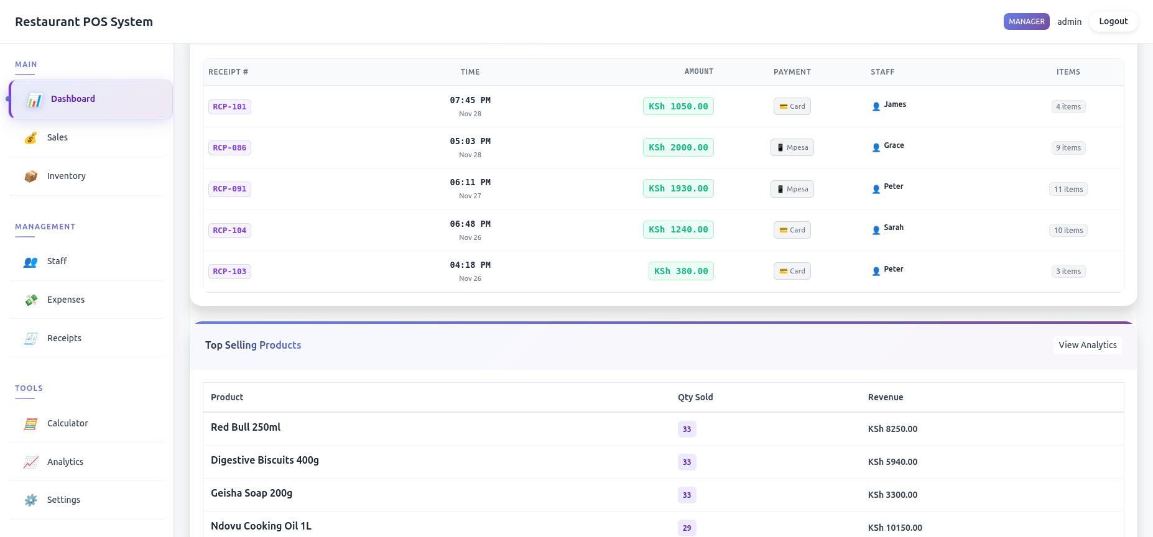
Task: Click the Card payment badge for RCP-101
Action: 792,106
